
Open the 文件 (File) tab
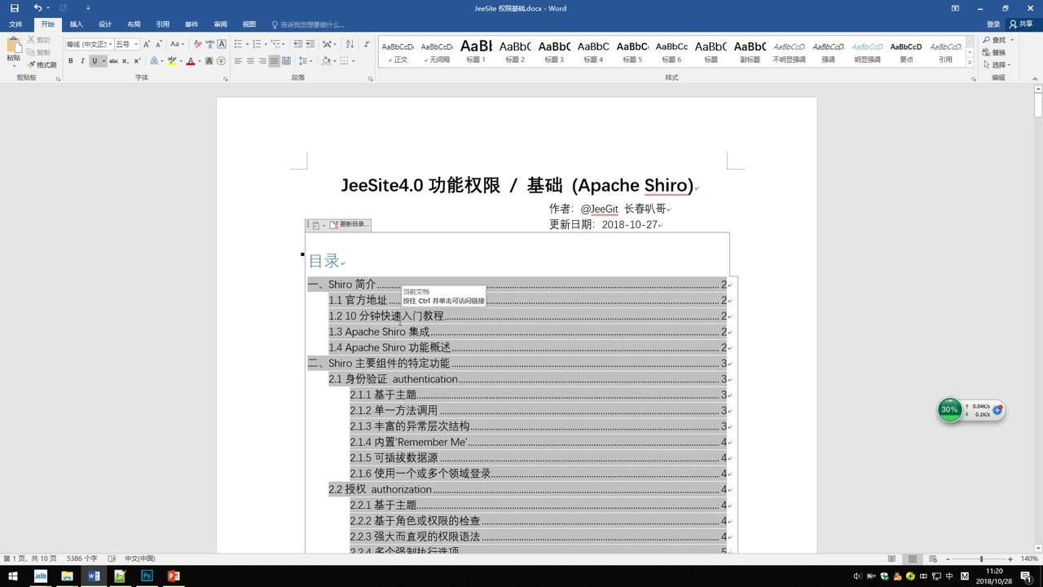point(15,24)
